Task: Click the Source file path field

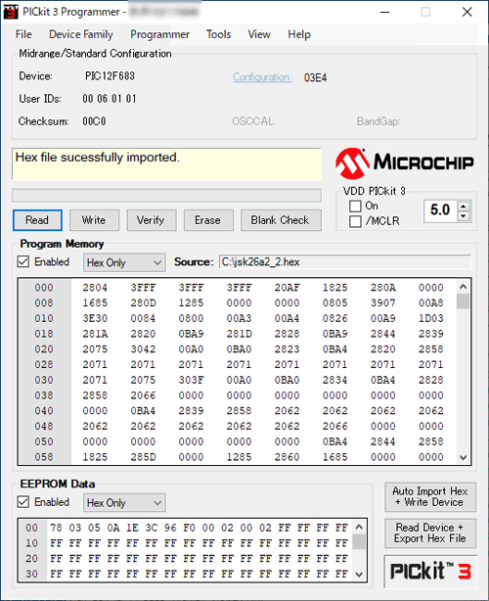Action: [x=345, y=262]
